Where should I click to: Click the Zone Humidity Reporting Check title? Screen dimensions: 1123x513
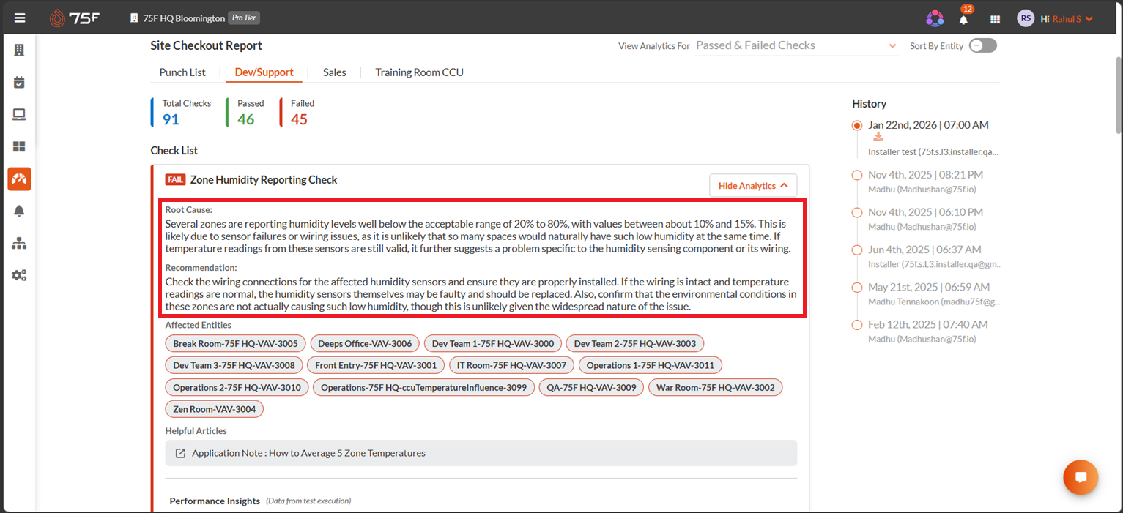pos(264,179)
